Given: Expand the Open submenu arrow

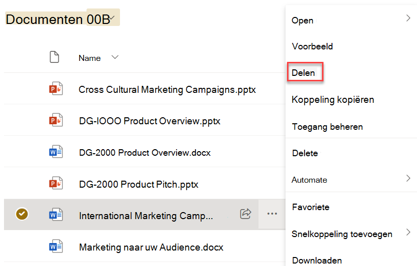Looking at the screenshot, I should tap(408, 18).
